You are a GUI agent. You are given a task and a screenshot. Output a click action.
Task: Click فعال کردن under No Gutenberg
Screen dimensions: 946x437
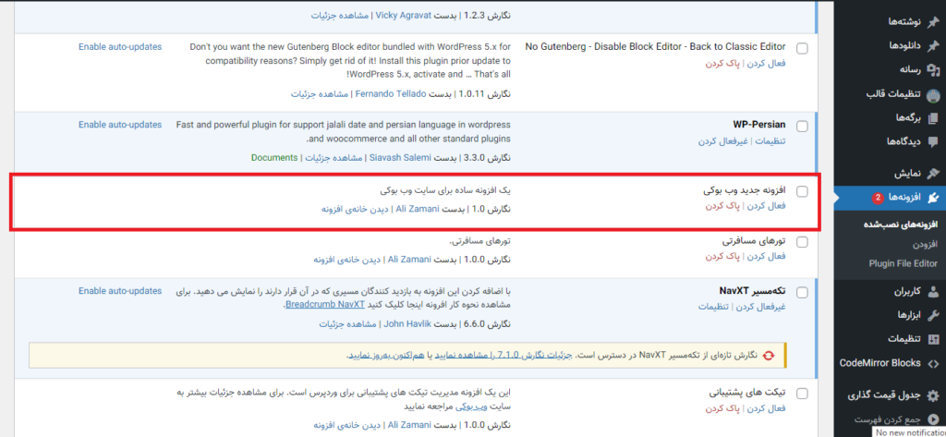(x=766, y=63)
